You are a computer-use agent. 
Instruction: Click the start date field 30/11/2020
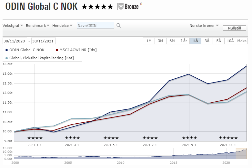point(15,41)
